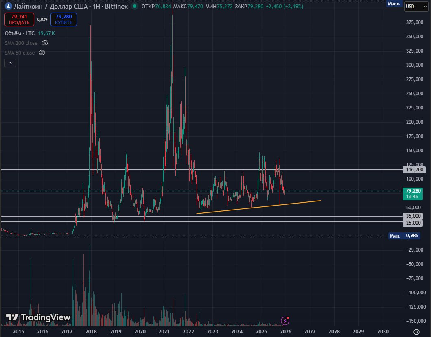Click the Макс. high price marker label
Screen dimensions: 431x337
(394, 4)
